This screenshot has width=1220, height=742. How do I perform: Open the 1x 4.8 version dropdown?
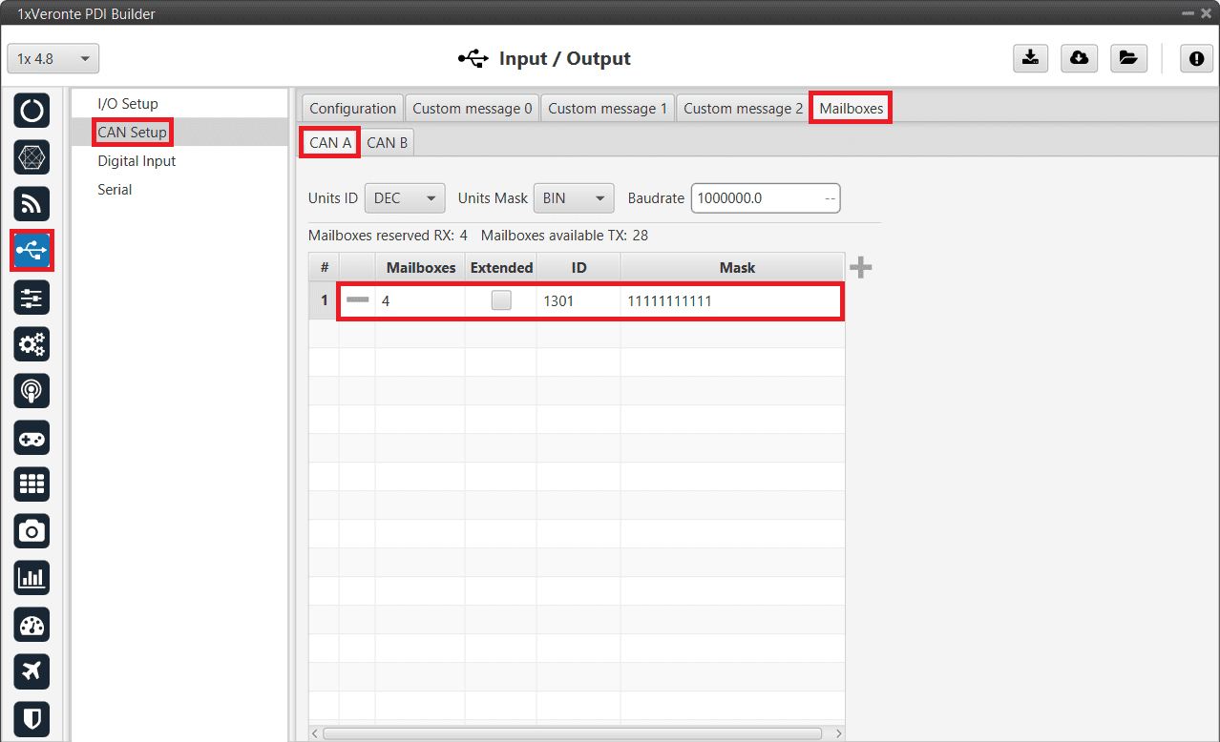(53, 58)
